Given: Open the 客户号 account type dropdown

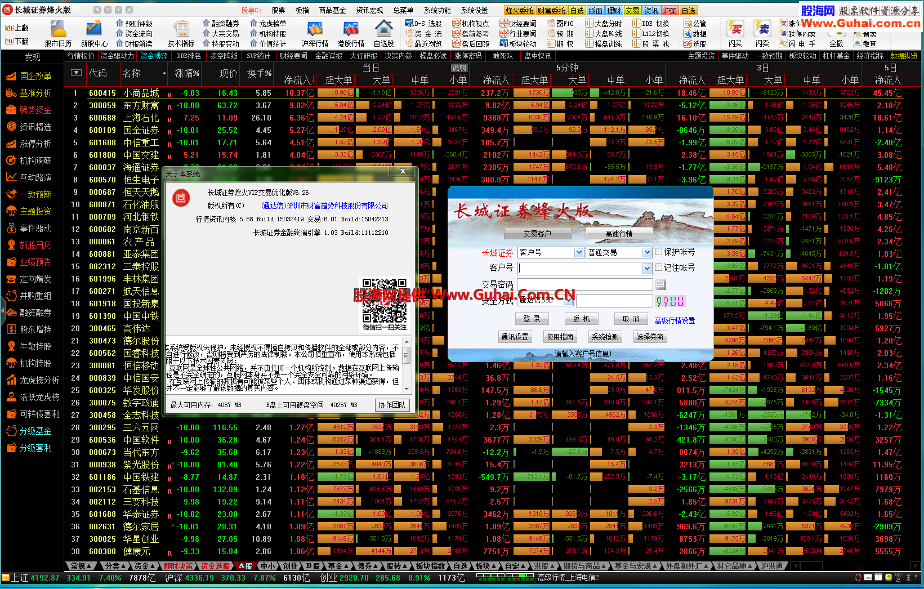Looking at the screenshot, I should pos(579,252).
